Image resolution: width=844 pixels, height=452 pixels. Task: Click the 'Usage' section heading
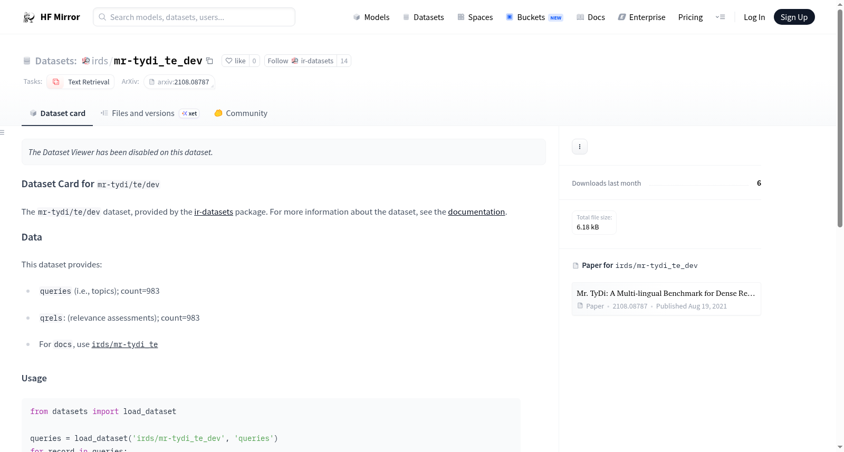[34, 378]
